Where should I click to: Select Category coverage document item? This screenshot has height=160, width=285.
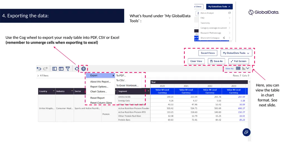(x=213, y=28)
